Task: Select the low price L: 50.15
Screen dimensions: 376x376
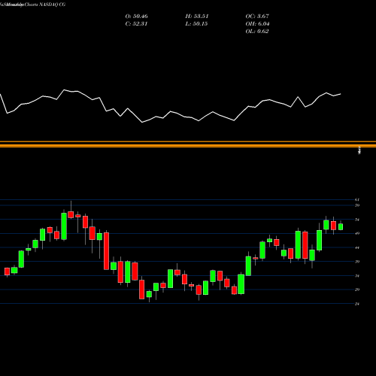Action: point(196,24)
